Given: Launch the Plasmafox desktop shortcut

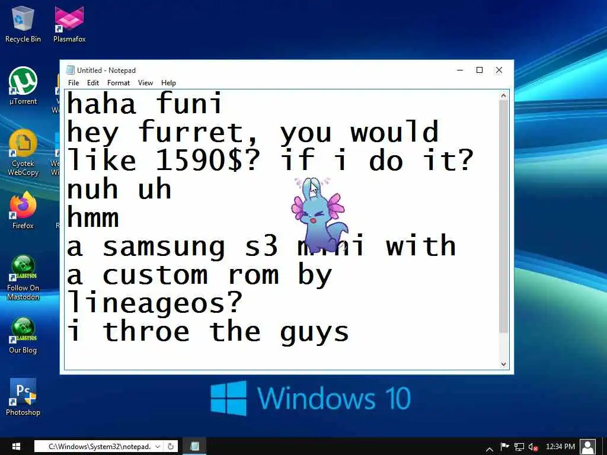Looking at the screenshot, I should tap(69, 24).
